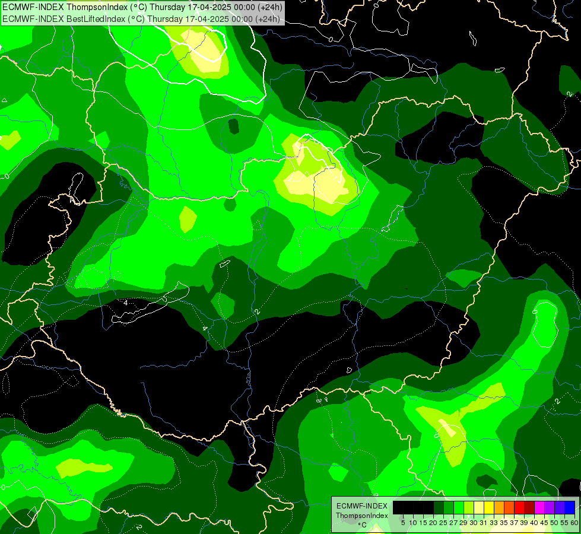
Task: Click the BestLiftedIndex header line at top
Action: tap(141, 19)
